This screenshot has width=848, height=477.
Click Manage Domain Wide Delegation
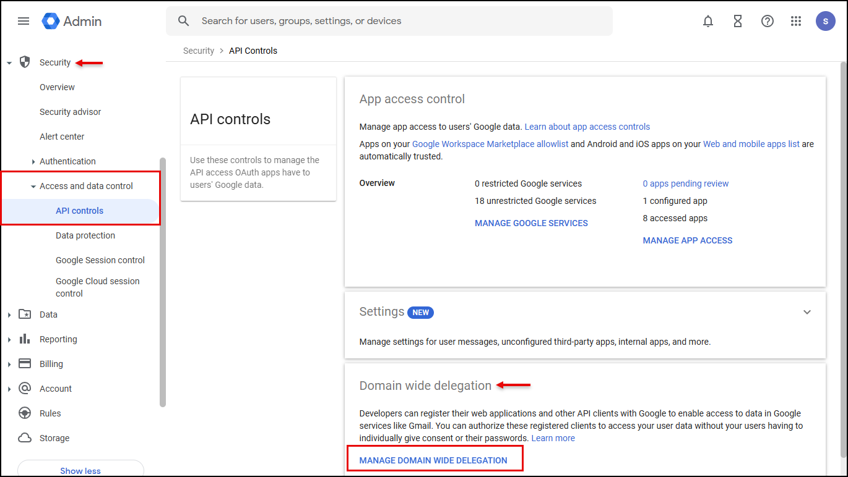(x=433, y=460)
